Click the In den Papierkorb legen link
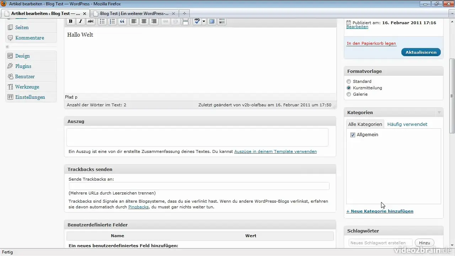The width and height of the screenshot is (455, 256). tap(371, 43)
